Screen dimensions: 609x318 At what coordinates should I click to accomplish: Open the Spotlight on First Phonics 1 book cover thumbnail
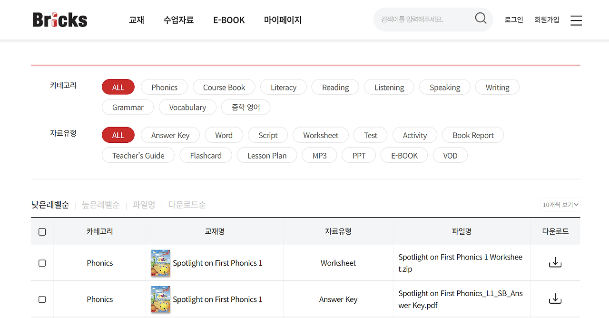pyautogui.click(x=160, y=262)
